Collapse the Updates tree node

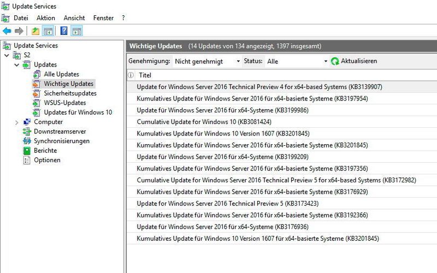pos(17,65)
